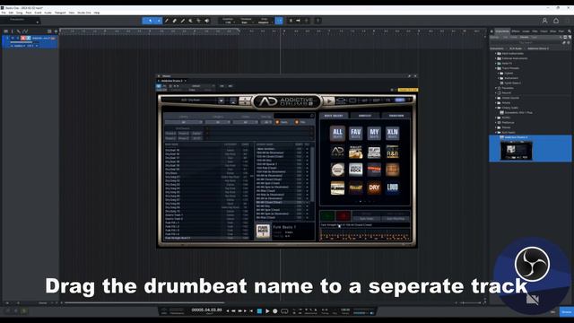Select the Indie Rock beats pack icon
This screenshot has height=323, width=574.
(x=355, y=170)
